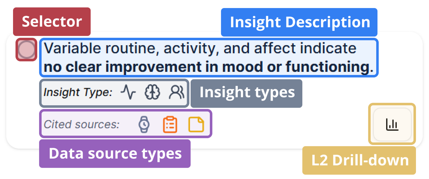This screenshot has width=429, height=179.
Task: Click the purple Data source types label
Action: [x=115, y=154]
